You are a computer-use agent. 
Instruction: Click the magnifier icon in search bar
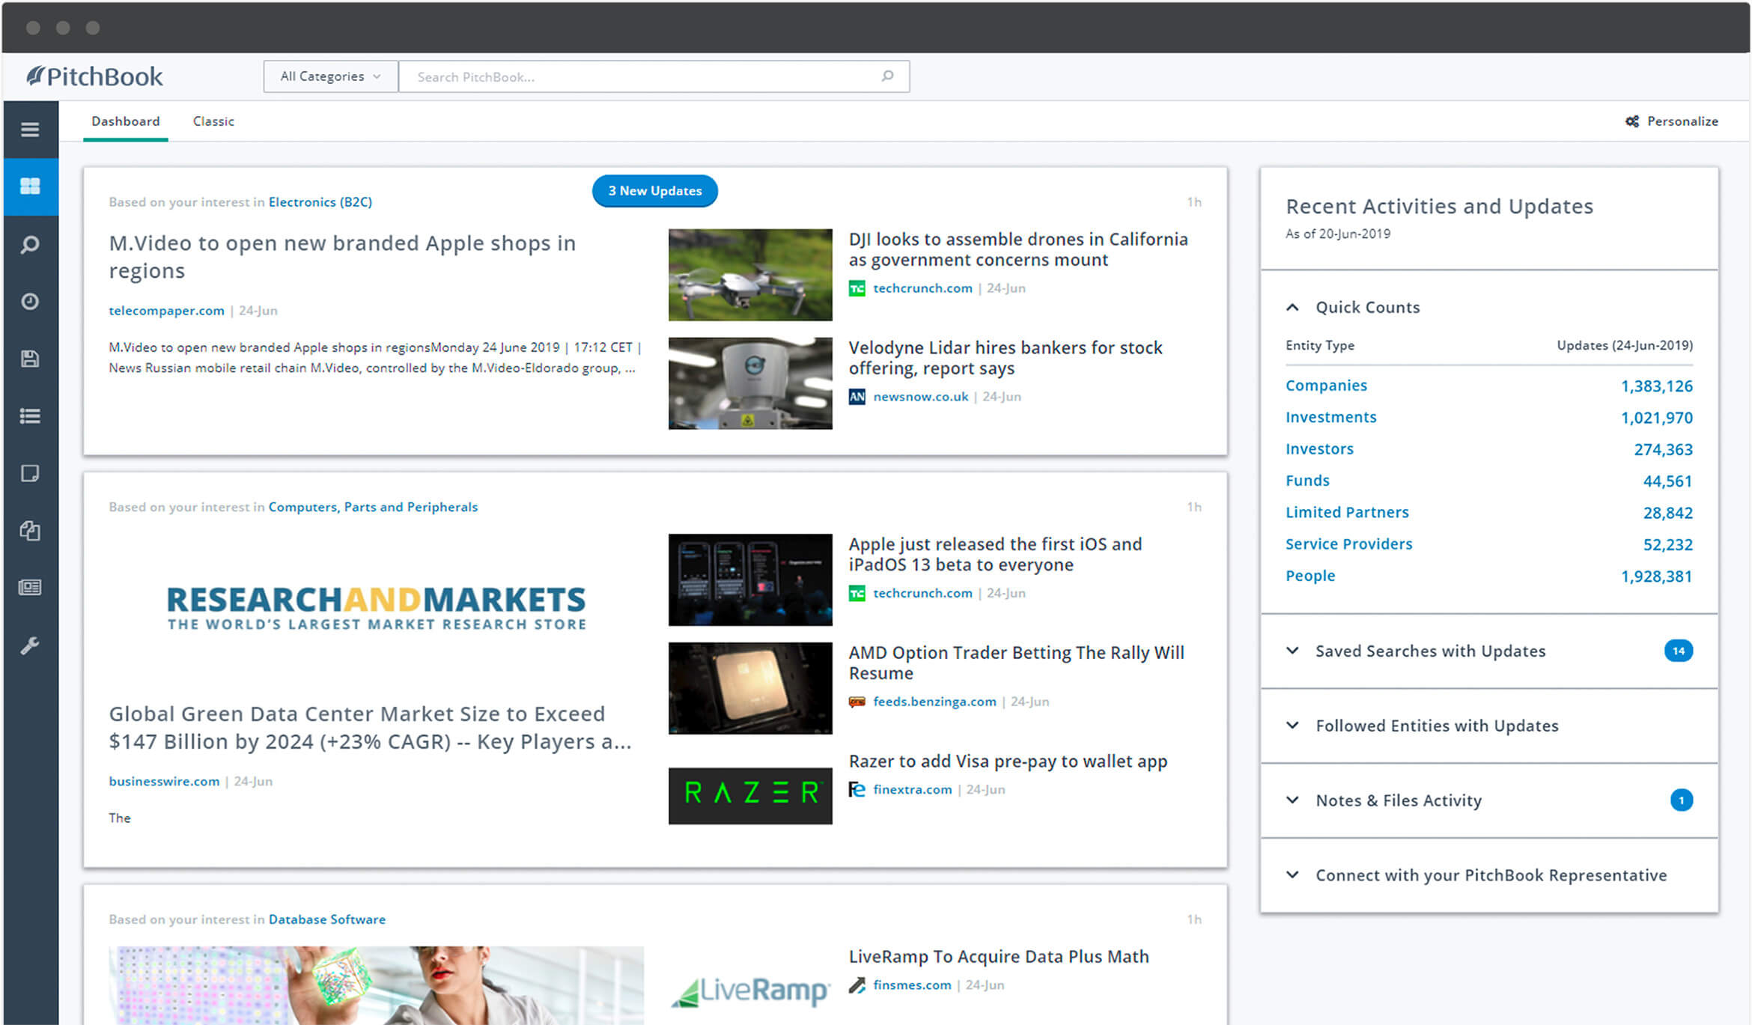(x=887, y=76)
